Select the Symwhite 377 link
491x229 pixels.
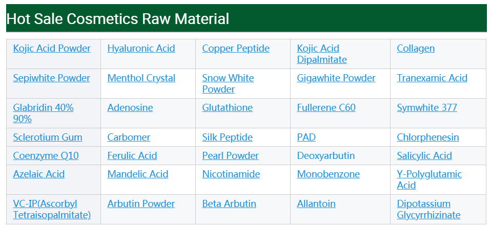pyautogui.click(x=427, y=108)
